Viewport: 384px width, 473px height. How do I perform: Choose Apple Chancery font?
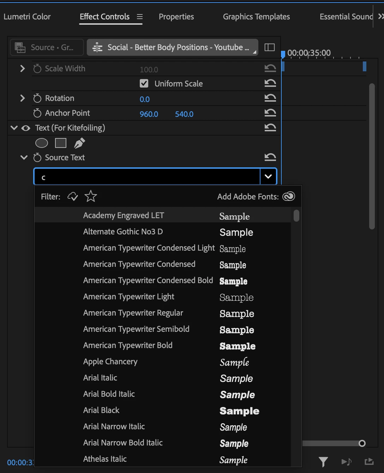click(x=163, y=361)
